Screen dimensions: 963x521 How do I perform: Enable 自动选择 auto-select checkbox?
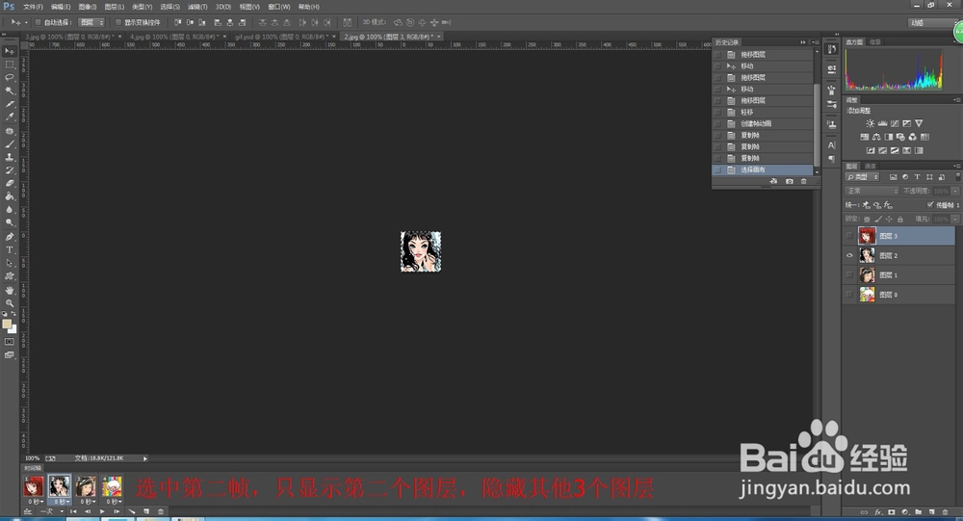point(39,22)
